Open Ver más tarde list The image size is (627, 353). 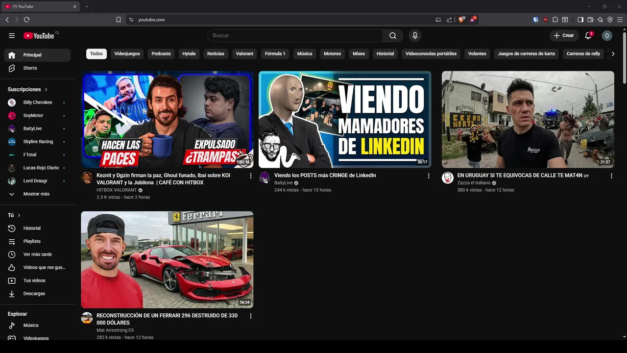coord(37,254)
